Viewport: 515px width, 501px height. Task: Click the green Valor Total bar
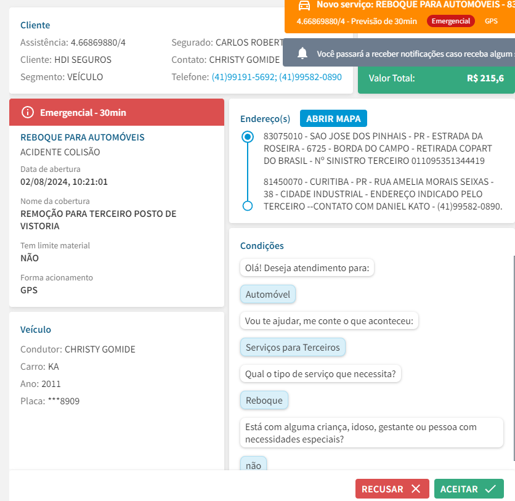pos(436,78)
